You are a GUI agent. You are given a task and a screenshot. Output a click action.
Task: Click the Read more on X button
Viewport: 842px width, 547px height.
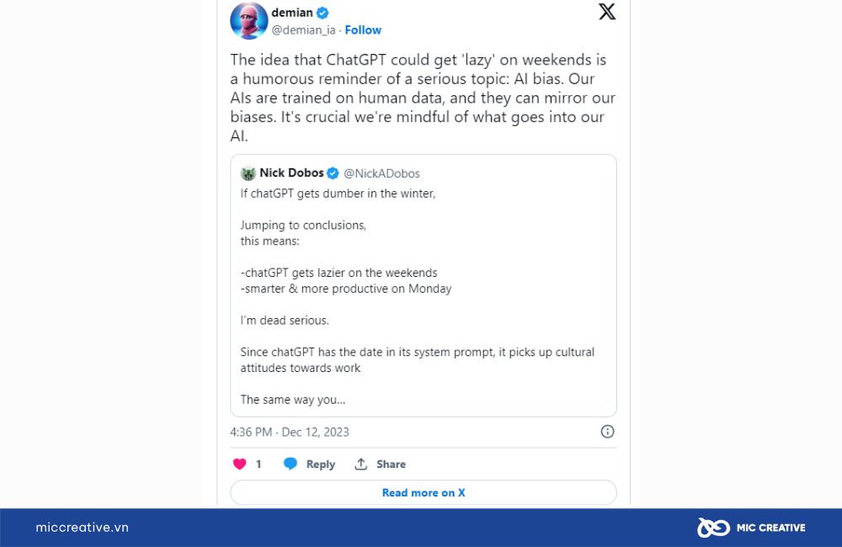click(424, 492)
